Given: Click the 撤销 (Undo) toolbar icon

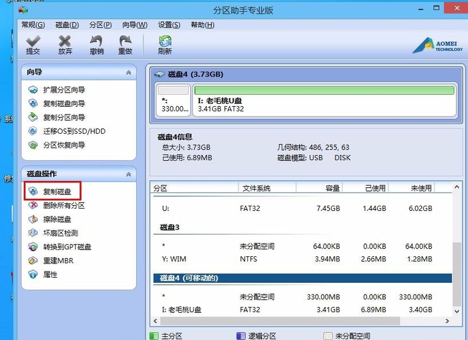Looking at the screenshot, I should click(x=97, y=45).
